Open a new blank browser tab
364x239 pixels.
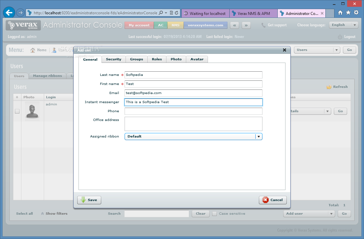330,14
